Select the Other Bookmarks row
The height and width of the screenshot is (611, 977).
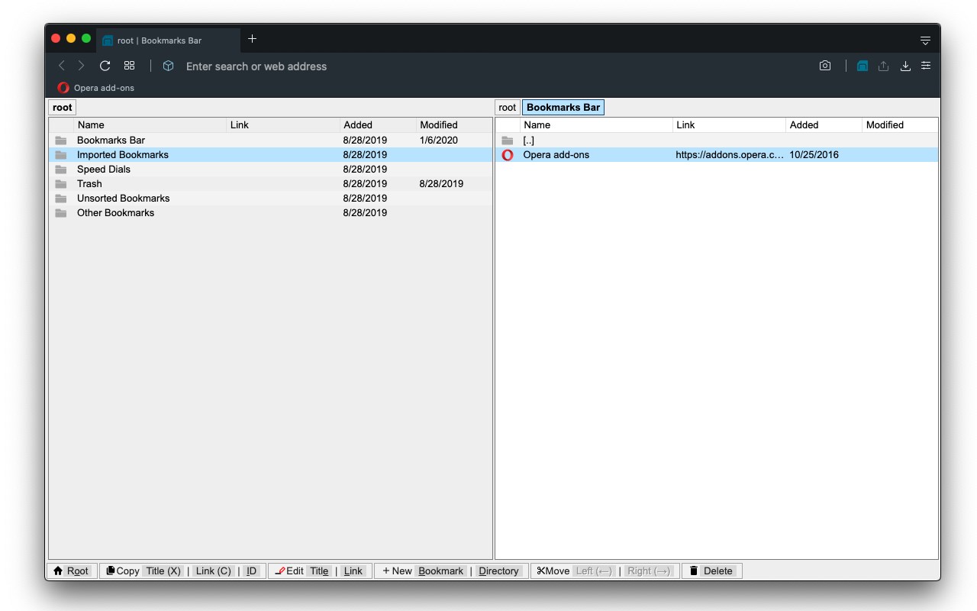tap(270, 213)
